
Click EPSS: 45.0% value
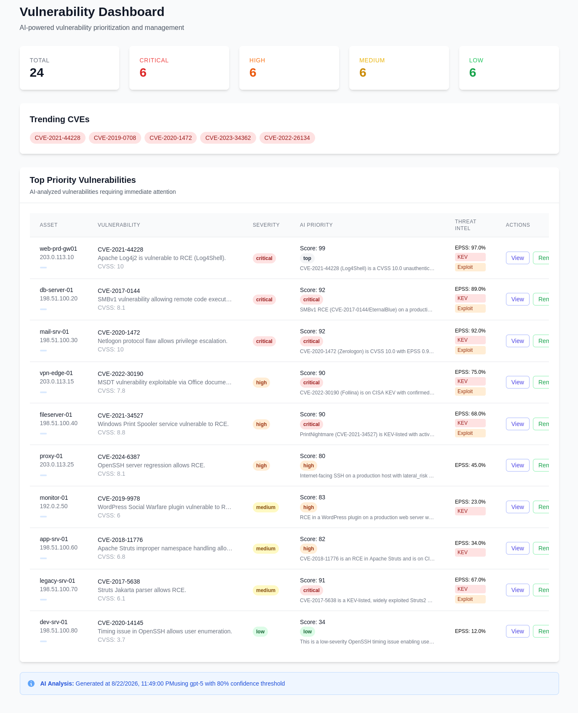coord(470,465)
